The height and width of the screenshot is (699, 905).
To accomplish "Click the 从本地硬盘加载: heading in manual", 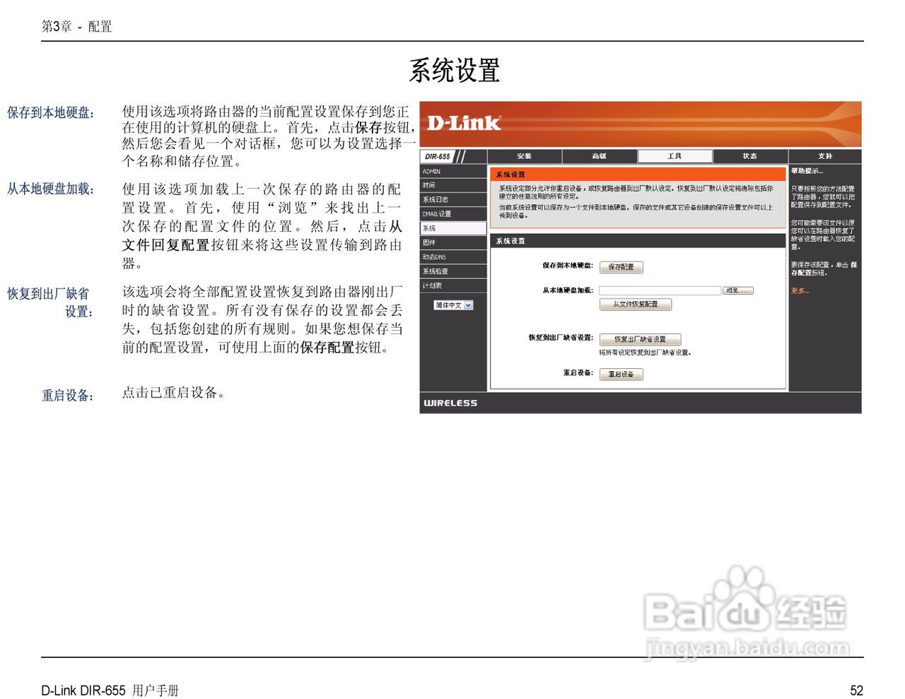I will point(51,189).
